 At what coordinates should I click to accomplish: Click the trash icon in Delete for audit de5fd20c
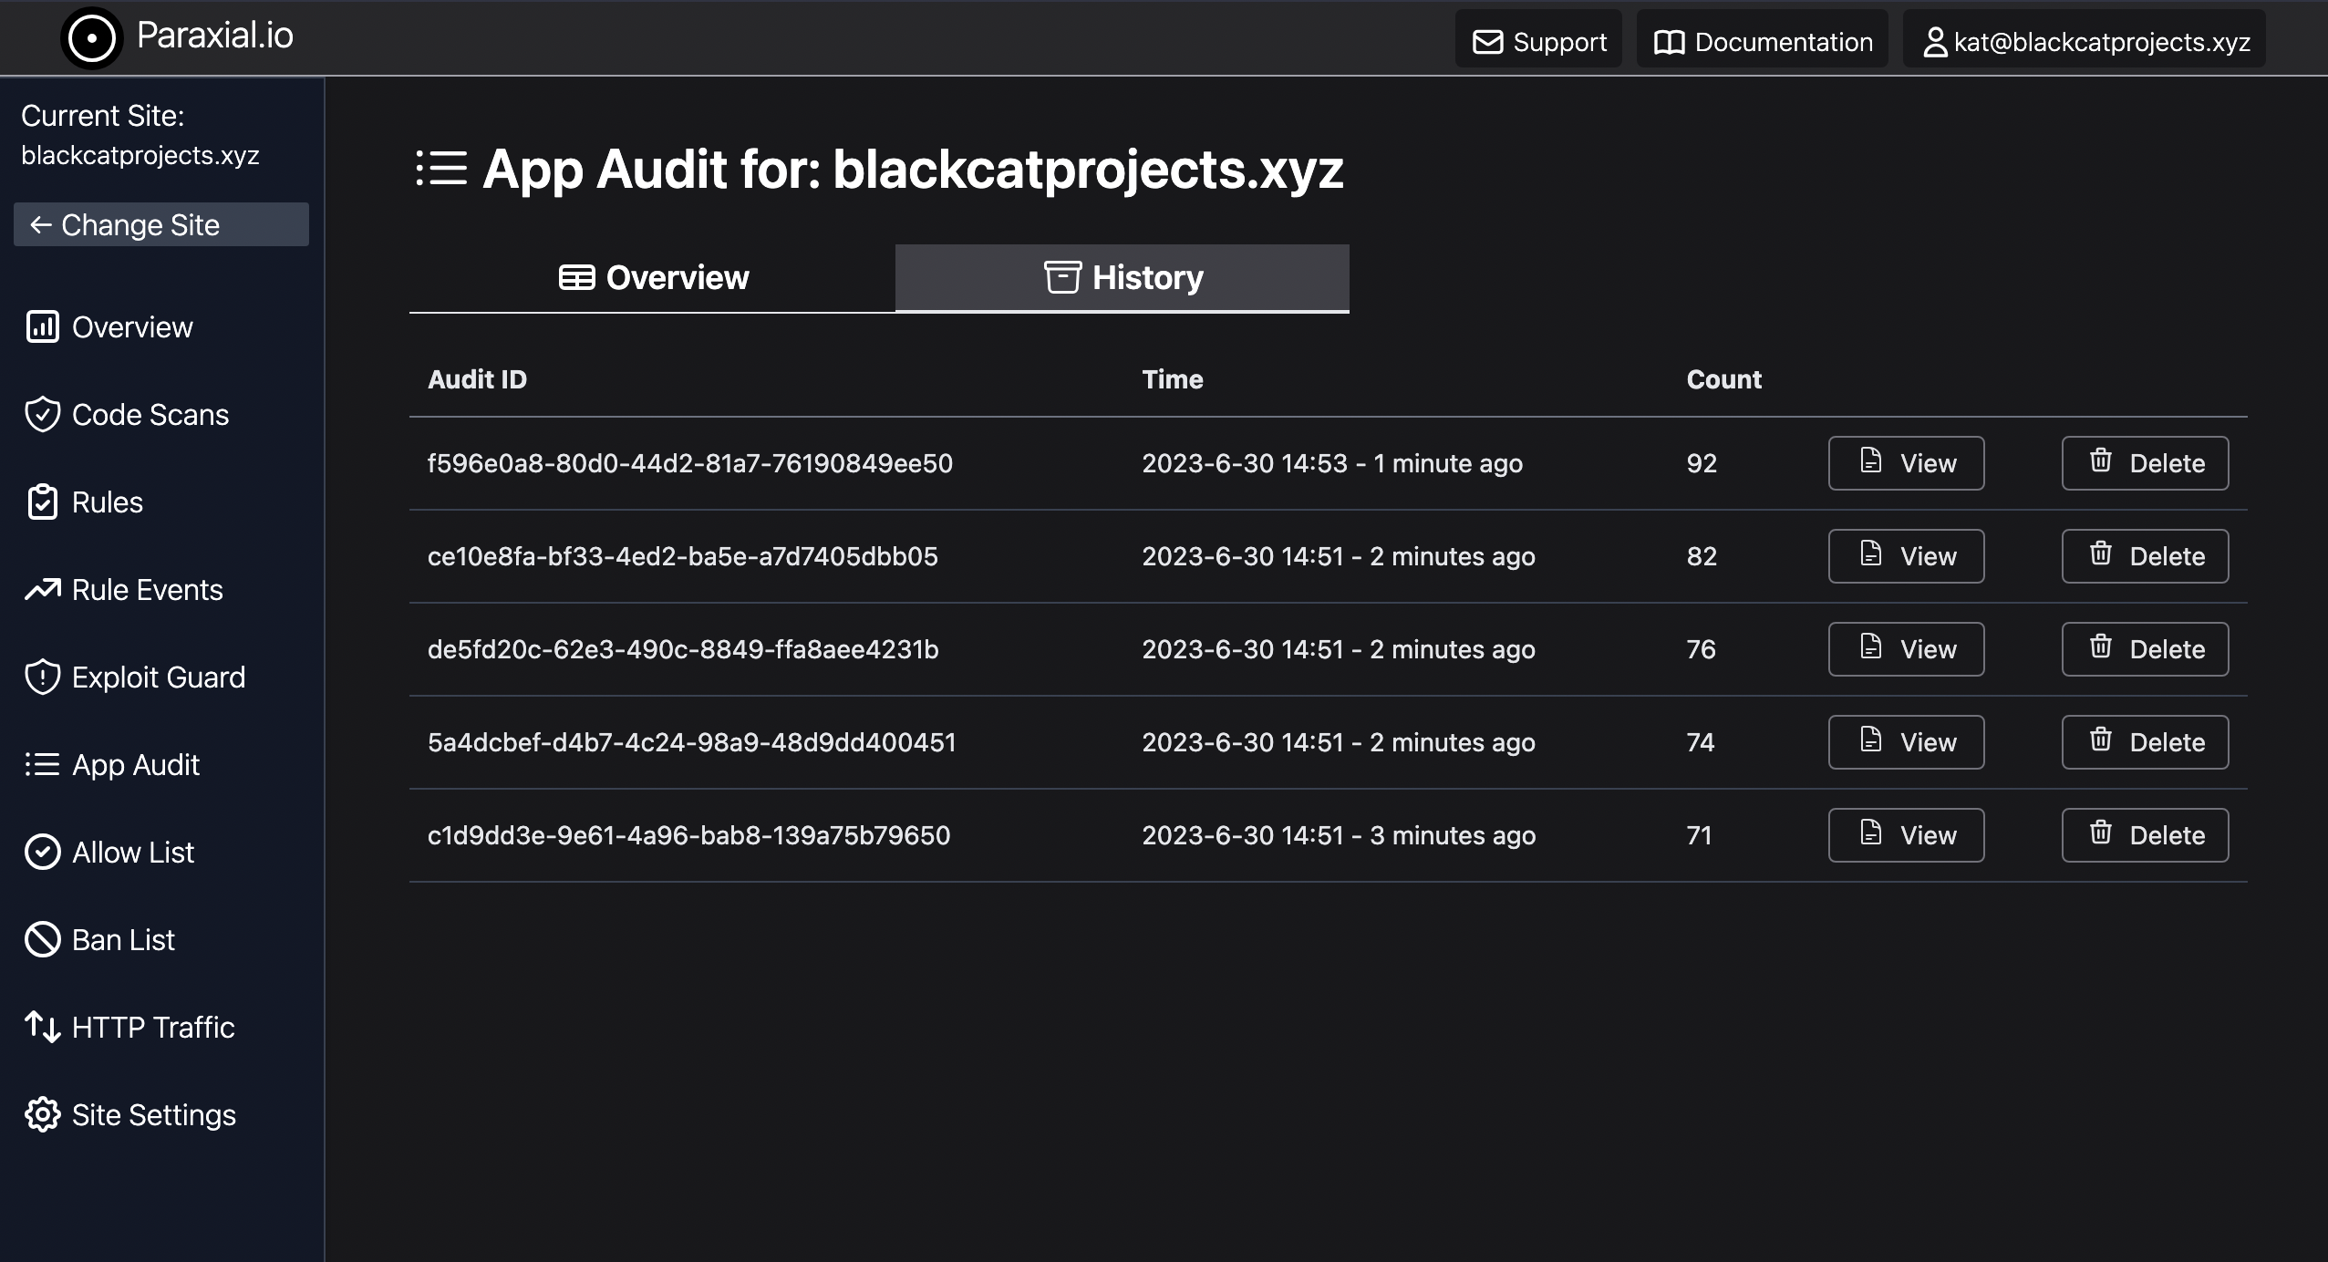point(2101,647)
